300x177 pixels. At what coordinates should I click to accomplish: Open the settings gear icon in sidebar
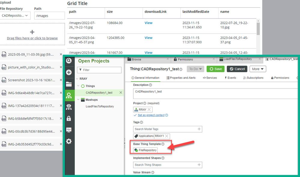(x=69, y=141)
